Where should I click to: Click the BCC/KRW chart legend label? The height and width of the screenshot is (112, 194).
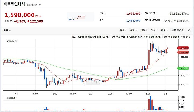click(x=12, y=41)
